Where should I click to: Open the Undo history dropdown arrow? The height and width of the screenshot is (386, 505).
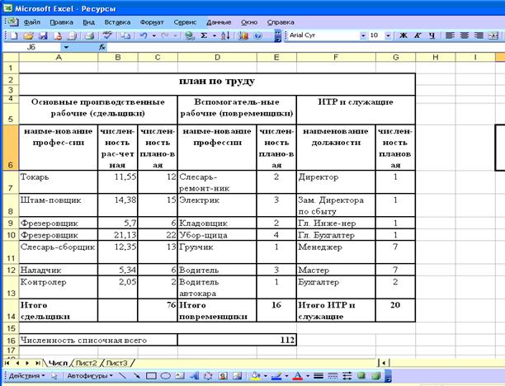154,35
